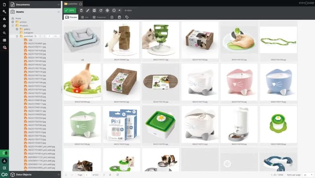Open the gear settings menu in the sidebar
The width and height of the screenshot is (315, 178).
point(4,26)
